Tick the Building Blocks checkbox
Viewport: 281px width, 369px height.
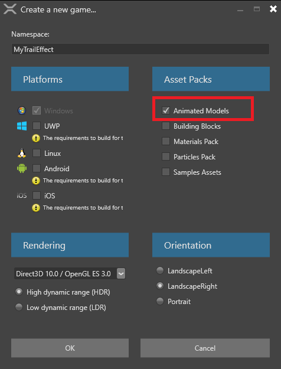pos(166,126)
